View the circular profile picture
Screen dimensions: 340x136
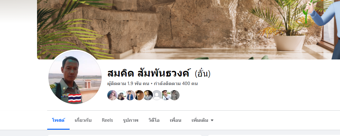coord(75,77)
